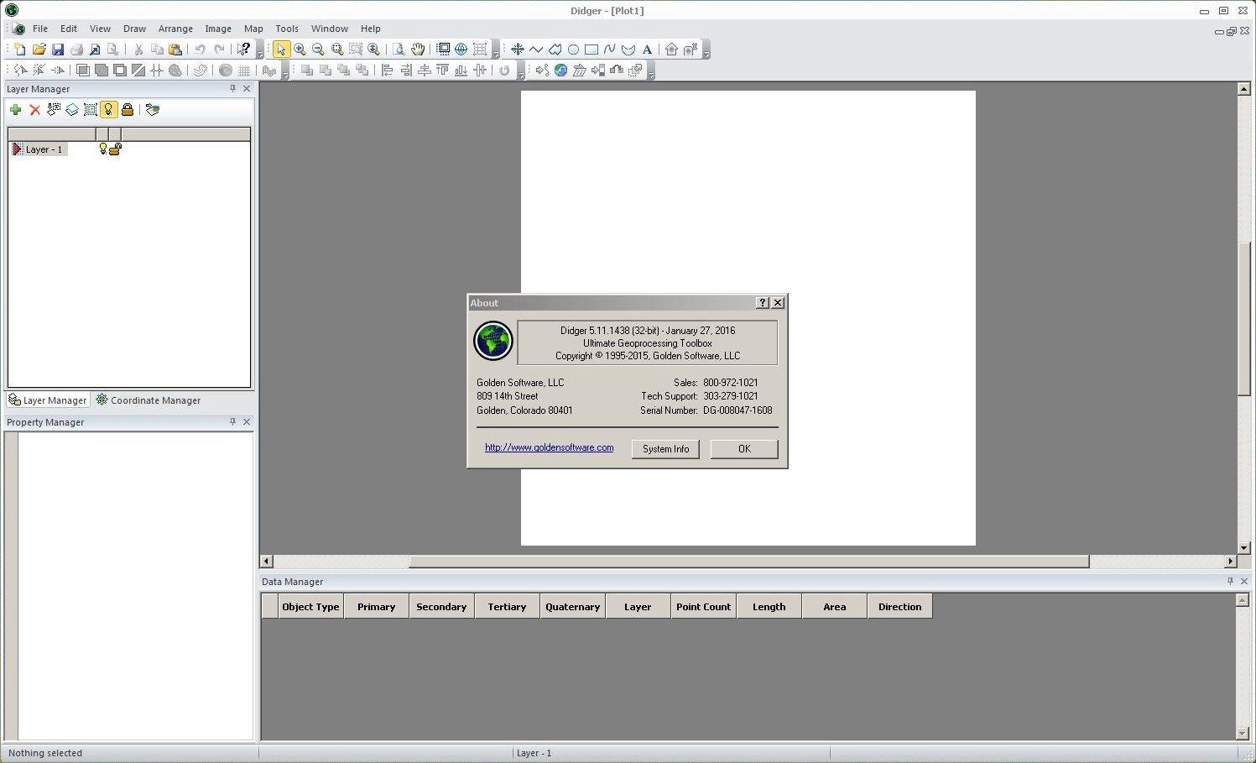Pick the Text tool

647,50
